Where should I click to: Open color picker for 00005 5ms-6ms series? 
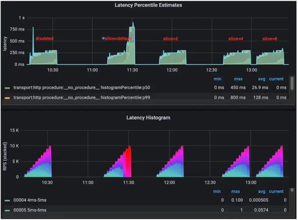point(8,210)
